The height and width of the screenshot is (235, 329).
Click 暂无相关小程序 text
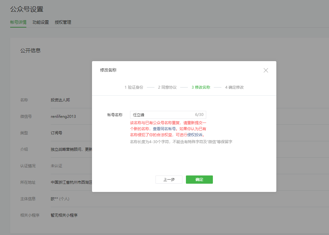(64, 215)
